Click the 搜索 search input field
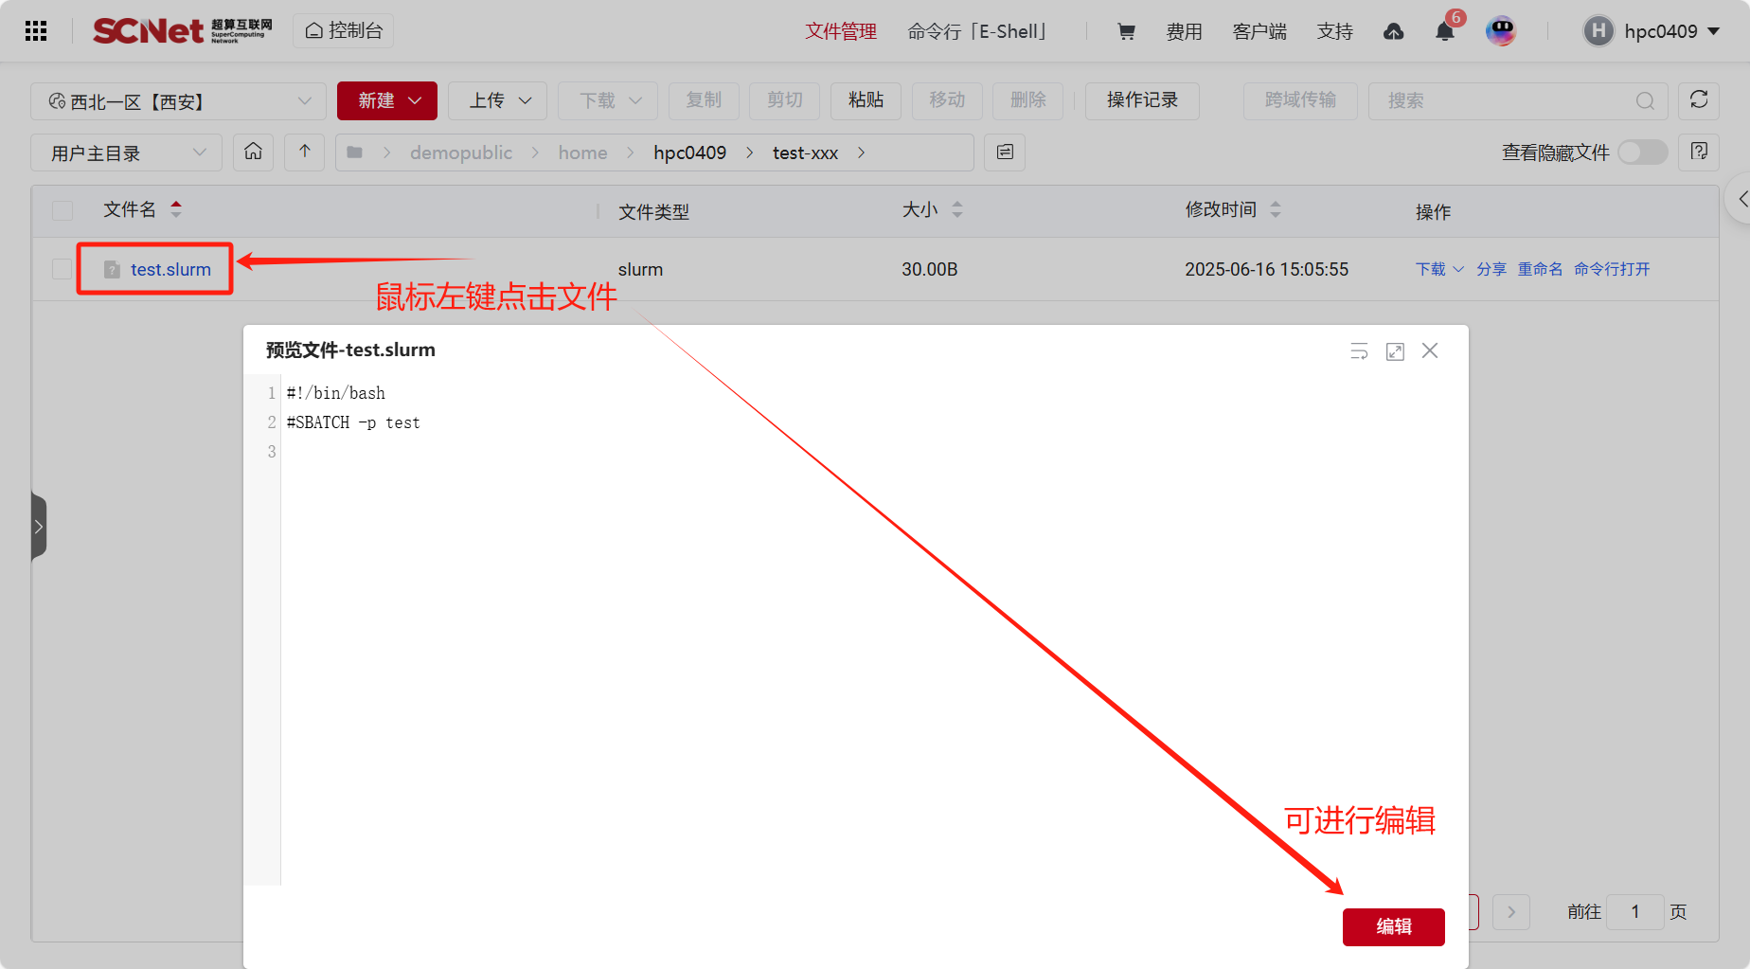Viewport: 1750px width, 969px height. (1508, 100)
